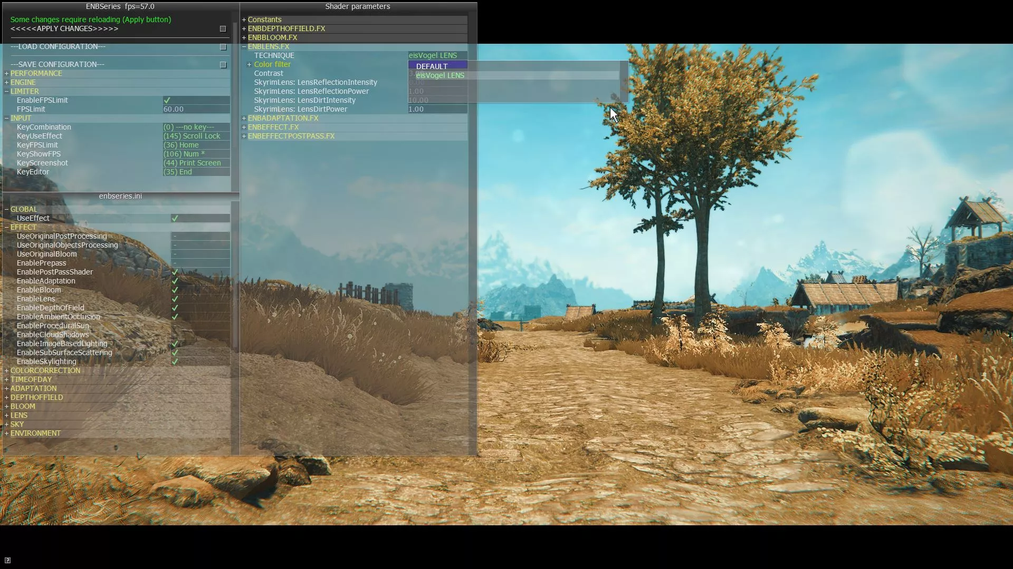The width and height of the screenshot is (1013, 569).
Task: Expand the Constants shader group
Action: click(x=244, y=20)
